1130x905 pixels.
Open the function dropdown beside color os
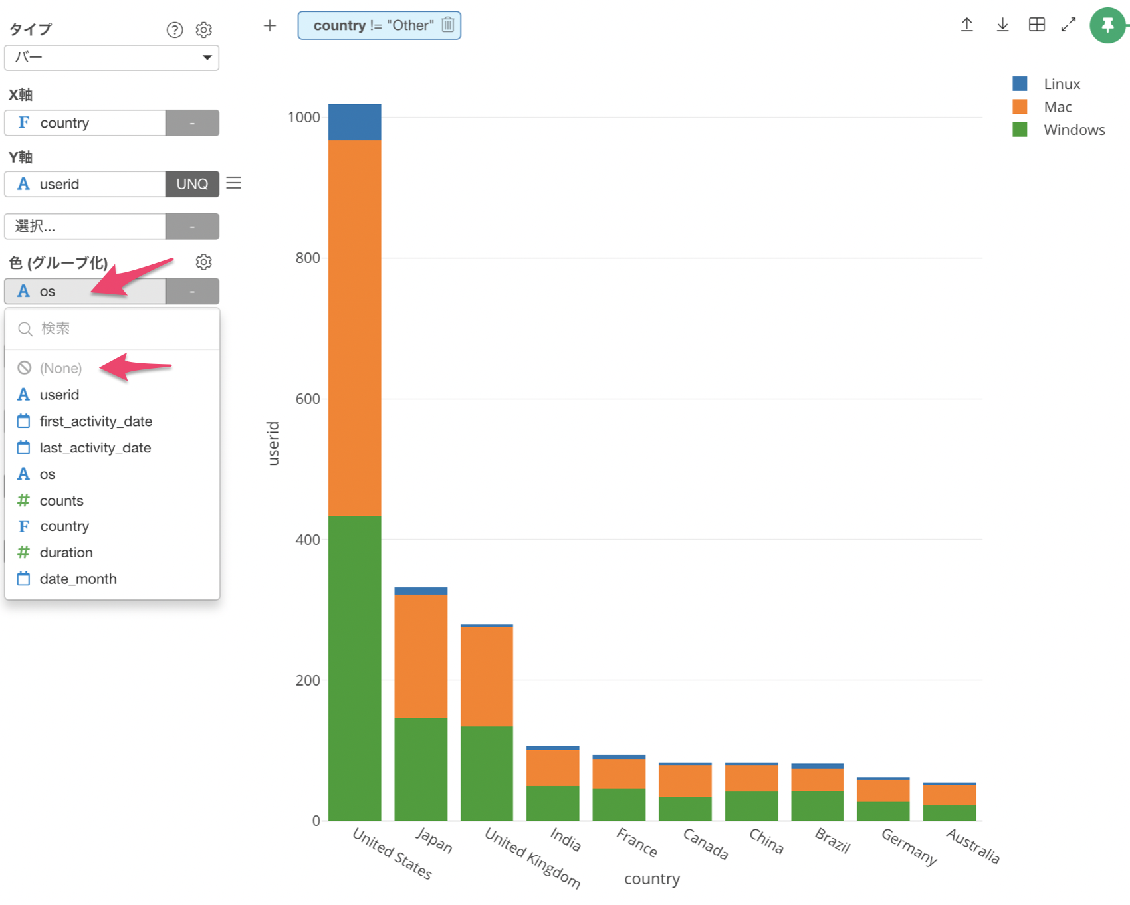pos(192,292)
